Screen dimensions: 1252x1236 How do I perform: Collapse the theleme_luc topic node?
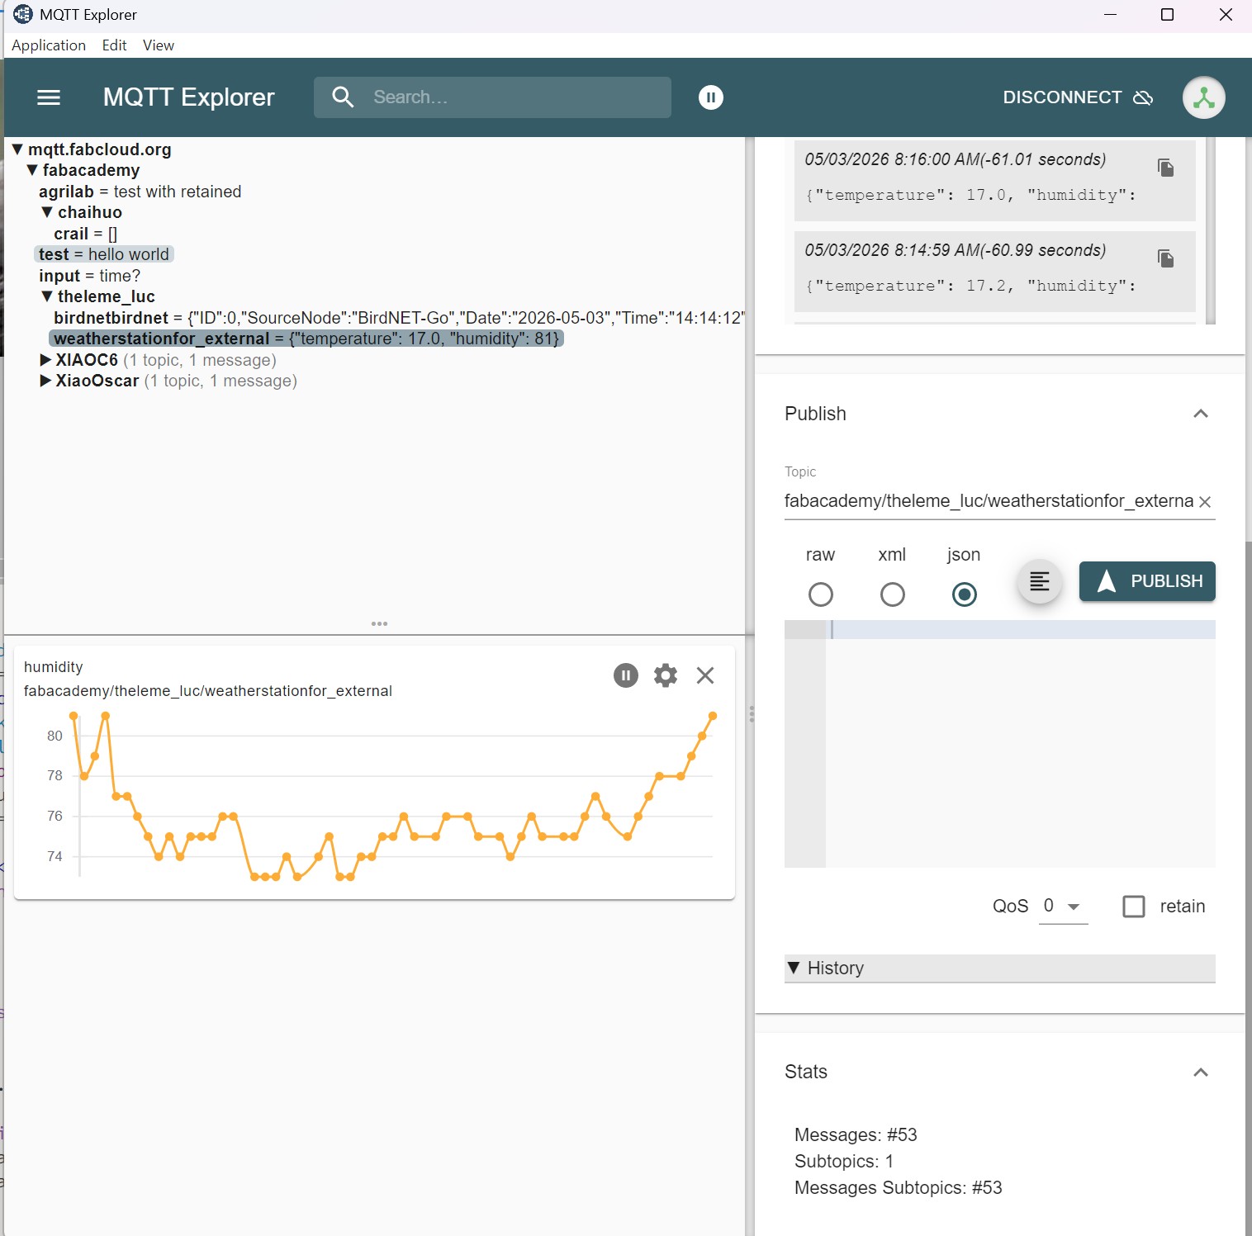(x=47, y=296)
